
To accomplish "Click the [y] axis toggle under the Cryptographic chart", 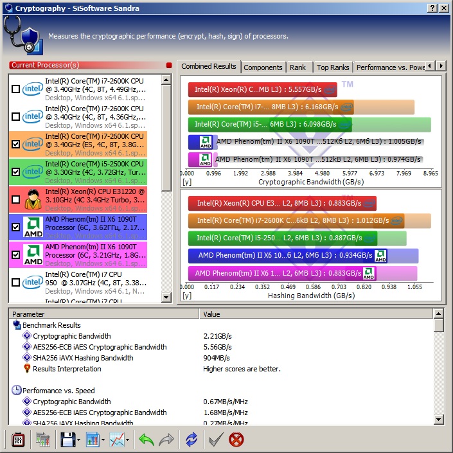I will 187,182.
